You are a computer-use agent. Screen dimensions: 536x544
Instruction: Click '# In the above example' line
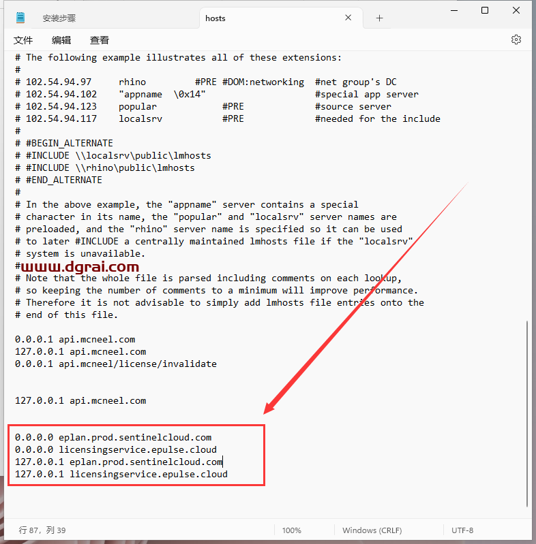pos(187,205)
